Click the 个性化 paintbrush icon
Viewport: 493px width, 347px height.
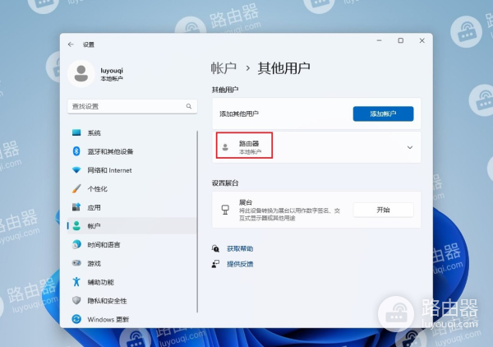pos(76,189)
